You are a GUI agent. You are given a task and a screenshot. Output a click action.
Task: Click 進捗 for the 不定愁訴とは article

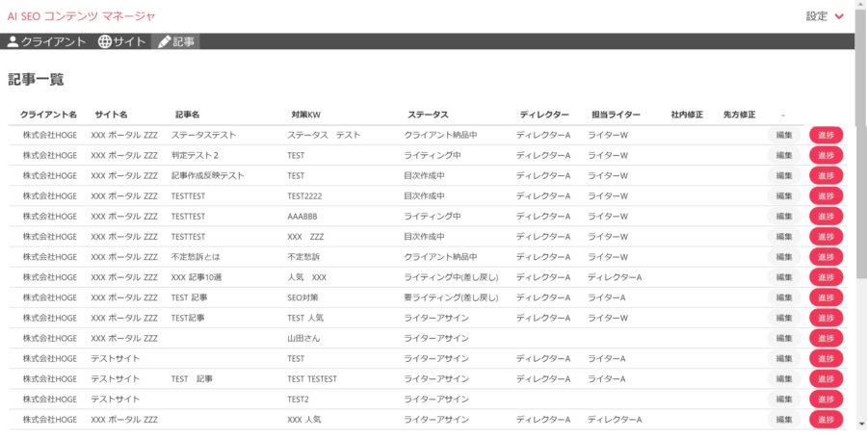(827, 257)
